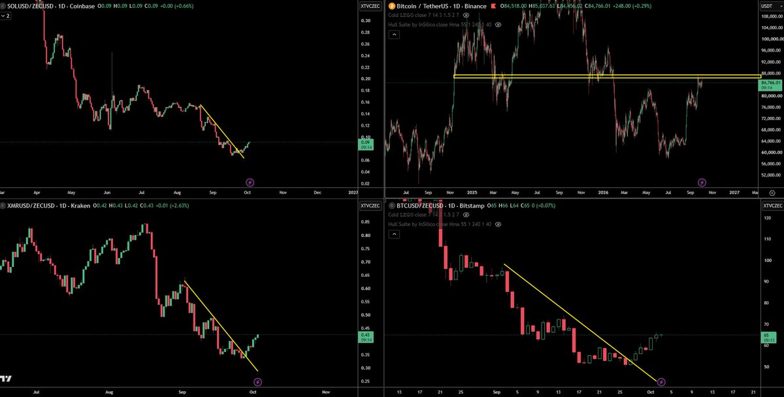Collapse the indicator legend on the Bitcoin/TetherUS chart
Viewport: 784px width, 397px height.
pyautogui.click(x=394, y=34)
